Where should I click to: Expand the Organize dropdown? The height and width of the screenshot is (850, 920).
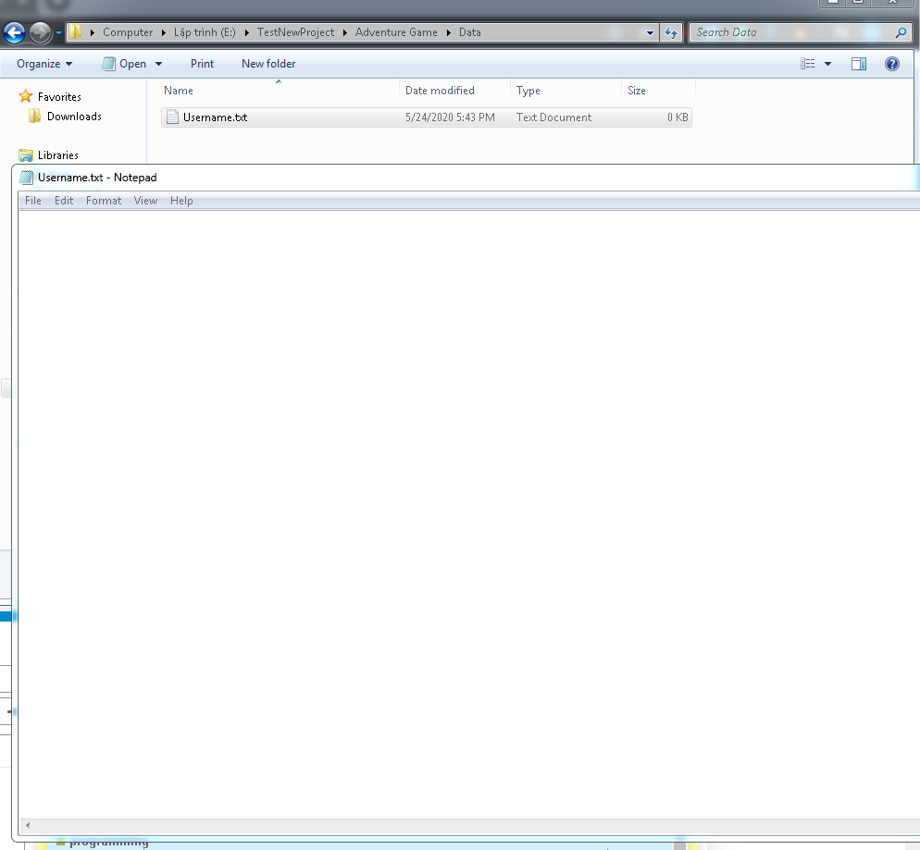pos(44,64)
